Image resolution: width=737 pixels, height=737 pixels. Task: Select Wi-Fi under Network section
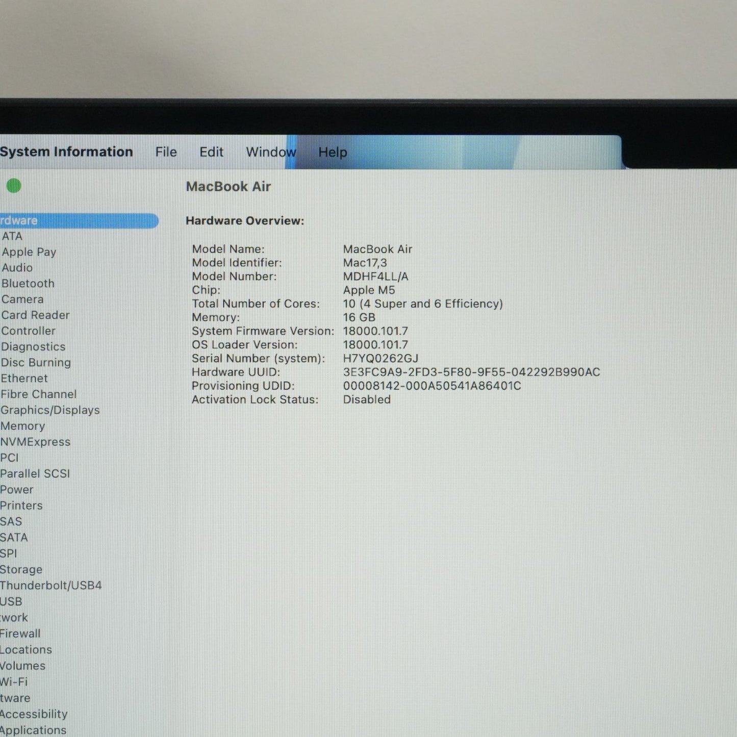pyautogui.click(x=14, y=681)
